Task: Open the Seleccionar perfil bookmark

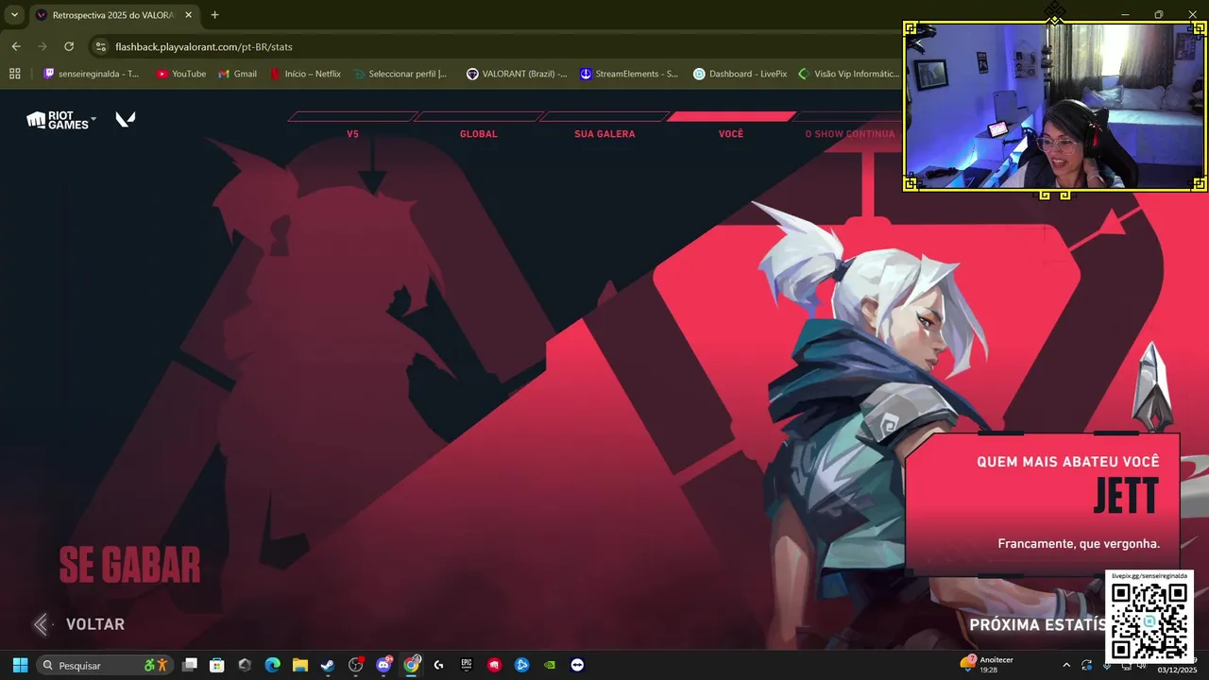Action: click(x=400, y=74)
